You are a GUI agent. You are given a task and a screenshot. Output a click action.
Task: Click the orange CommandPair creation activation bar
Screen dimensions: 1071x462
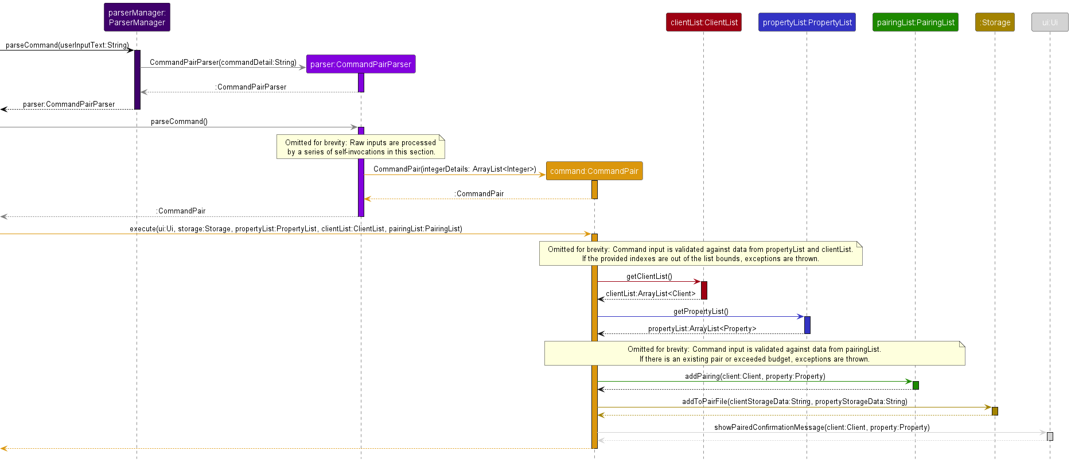pos(594,189)
